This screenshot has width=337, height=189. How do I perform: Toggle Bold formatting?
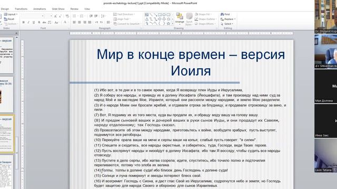pyautogui.click(x=23, y=22)
